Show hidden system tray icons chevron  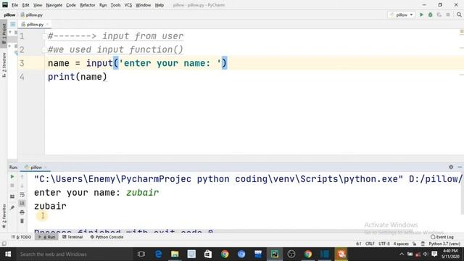pyautogui.click(x=402, y=254)
